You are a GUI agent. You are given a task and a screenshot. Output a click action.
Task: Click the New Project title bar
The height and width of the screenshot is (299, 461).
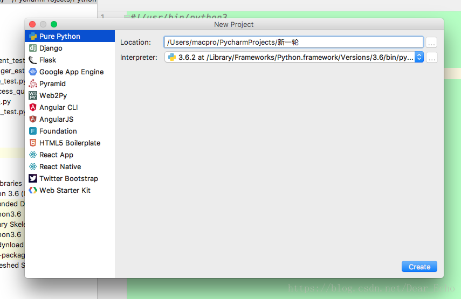point(234,24)
